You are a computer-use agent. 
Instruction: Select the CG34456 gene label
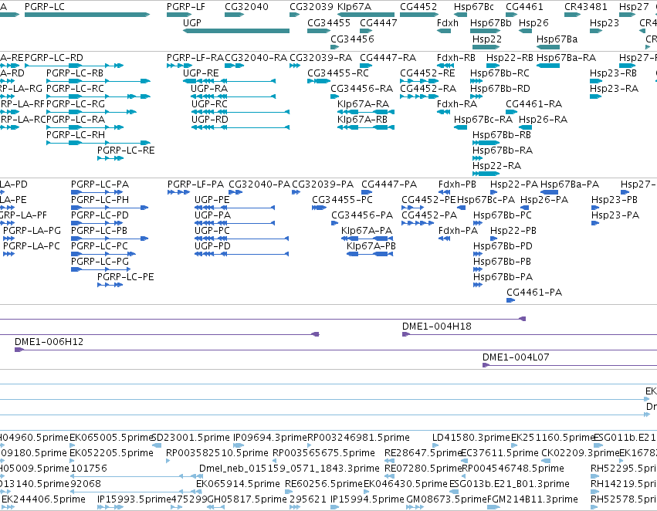click(352, 39)
